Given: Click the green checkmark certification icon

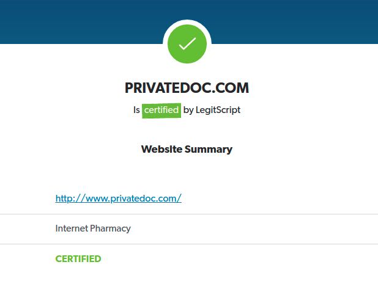Looking at the screenshot, I should (187, 44).
